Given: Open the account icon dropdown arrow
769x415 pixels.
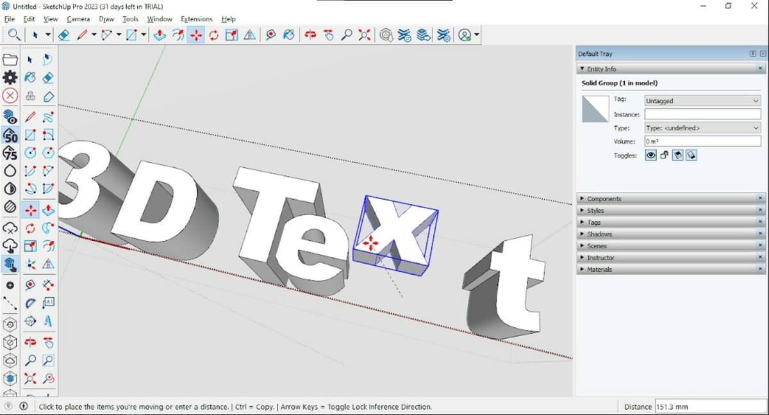Looking at the screenshot, I should point(477,35).
